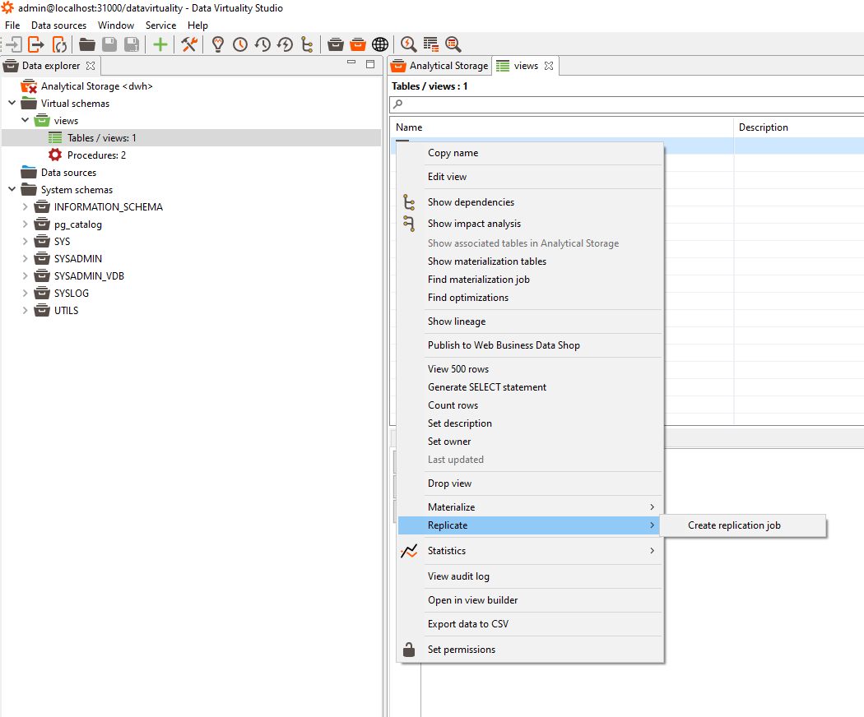Click the green plus add icon
Screen dimensions: 864x717
[x=160, y=44]
